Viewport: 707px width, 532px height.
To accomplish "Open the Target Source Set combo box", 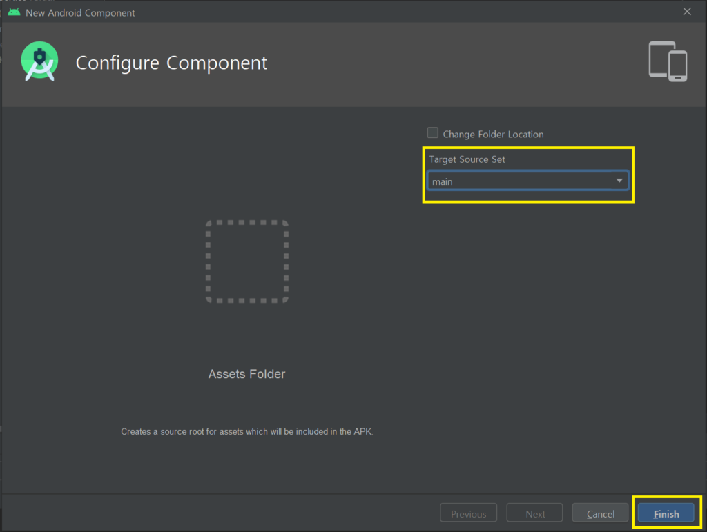I will (527, 181).
